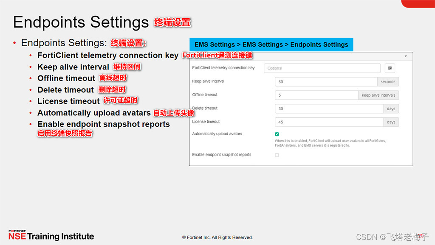The width and height of the screenshot is (435, 245).
Task: Collapse the Endpoints Settings panel arrow
Action: pos(406,56)
